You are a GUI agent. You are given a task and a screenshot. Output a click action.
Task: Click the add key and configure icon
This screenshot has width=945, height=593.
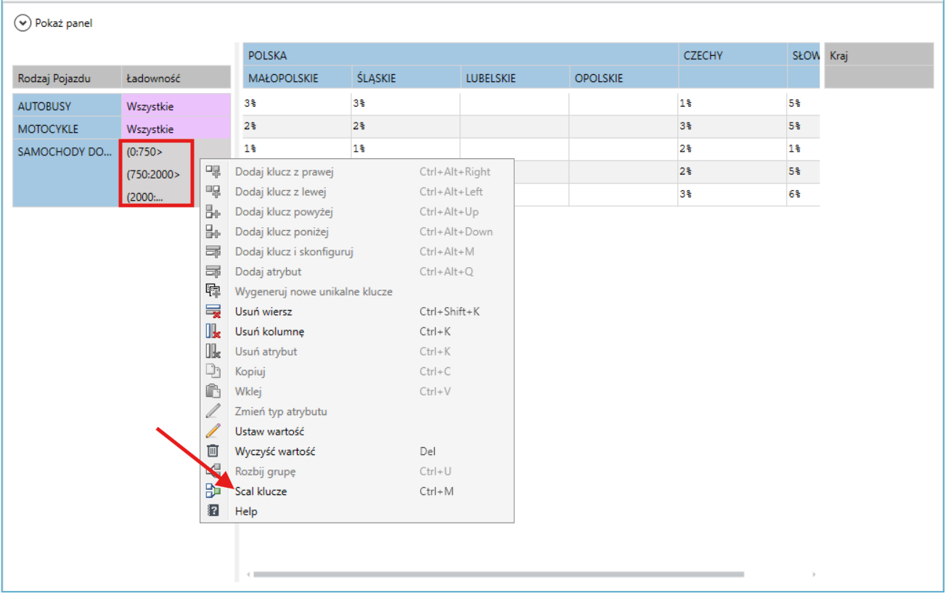coord(213,252)
